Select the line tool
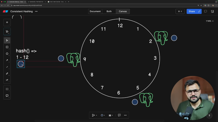The width and height of the screenshot is (218, 122). click(x=7, y=67)
